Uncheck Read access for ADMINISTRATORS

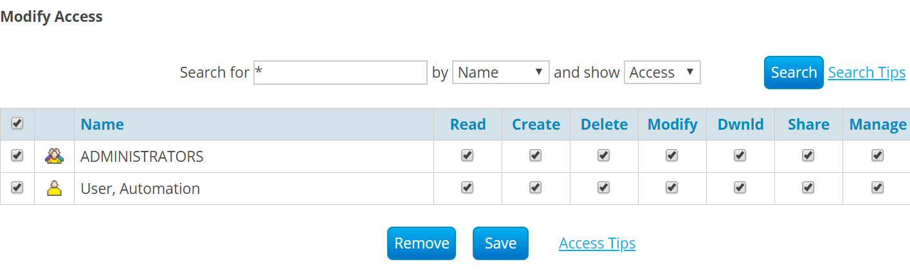pyautogui.click(x=468, y=155)
